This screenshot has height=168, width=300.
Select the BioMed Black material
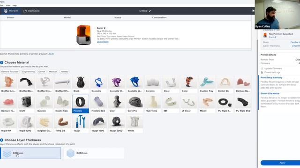[26, 84]
